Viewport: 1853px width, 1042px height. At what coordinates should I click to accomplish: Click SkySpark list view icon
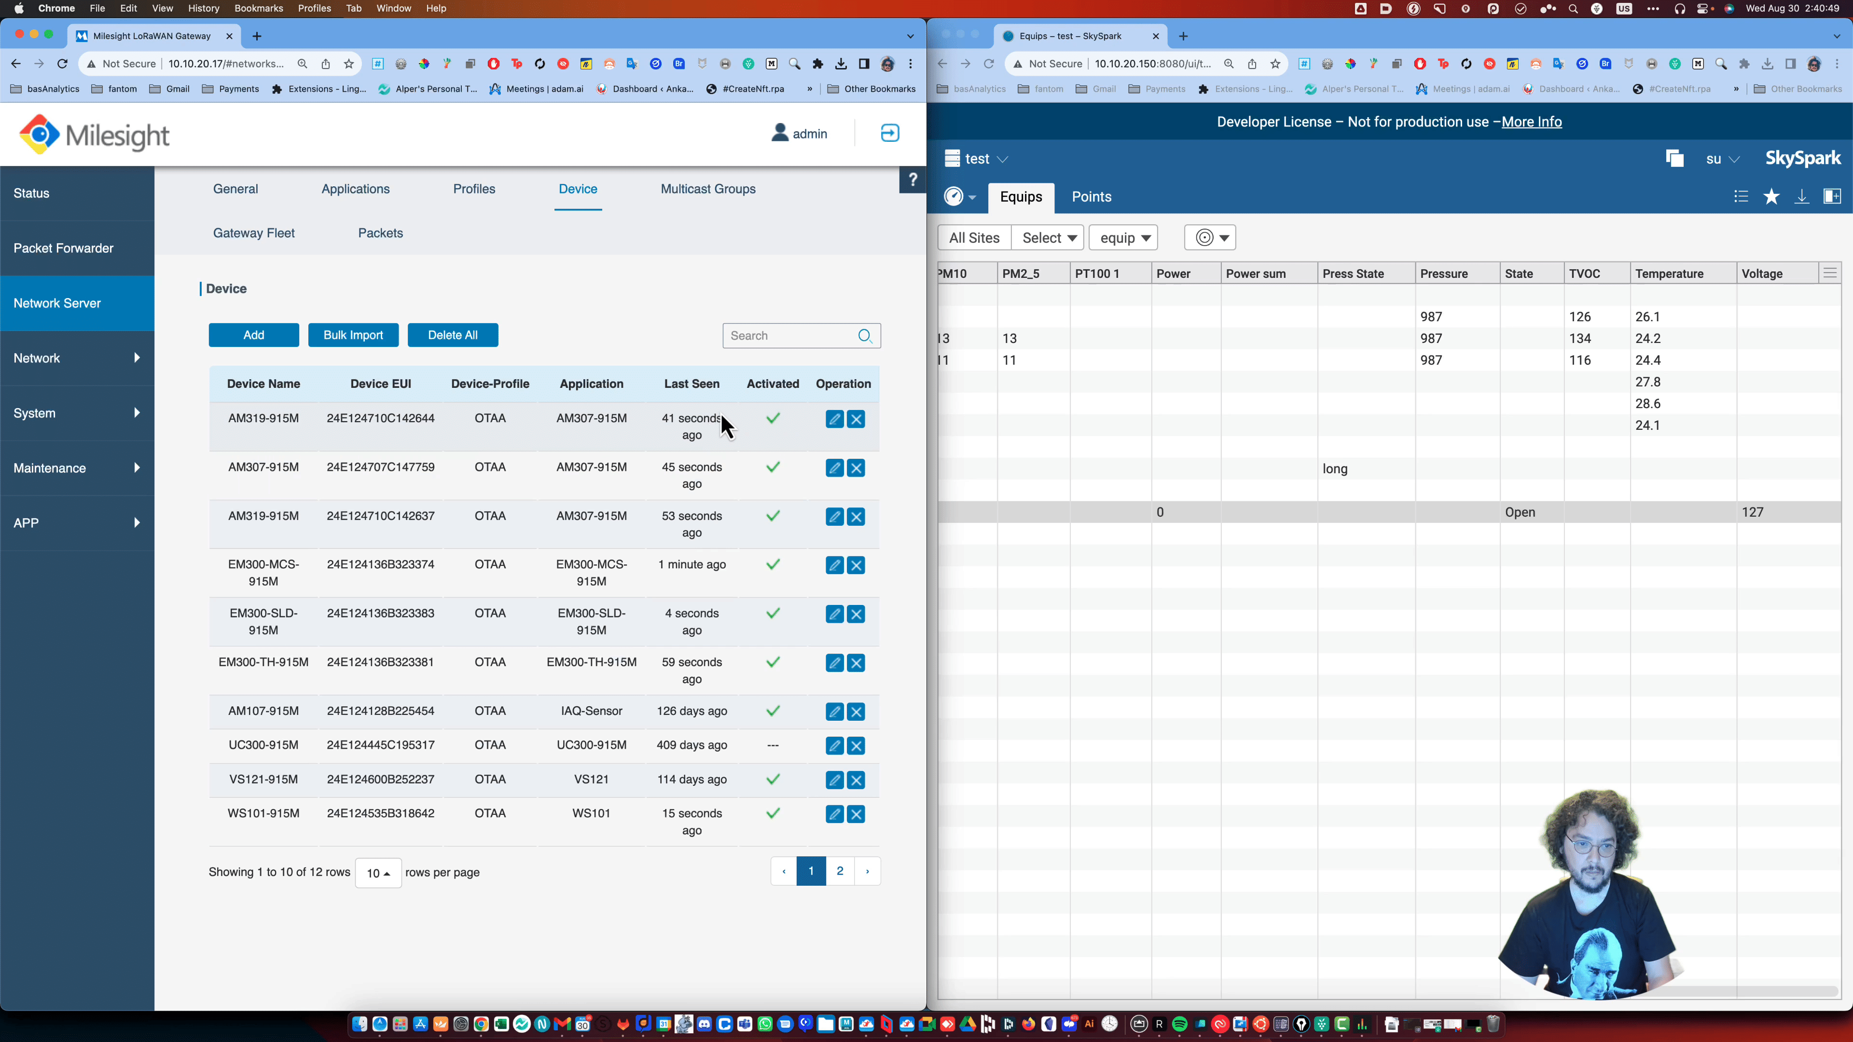(x=1741, y=196)
